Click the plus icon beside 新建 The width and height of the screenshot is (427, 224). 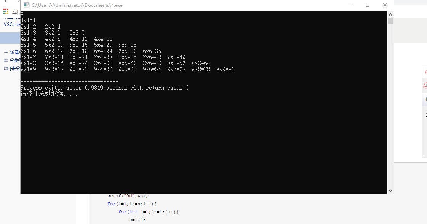pos(6,53)
